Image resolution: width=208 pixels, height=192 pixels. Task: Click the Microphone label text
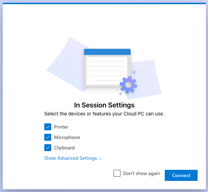[67, 137]
